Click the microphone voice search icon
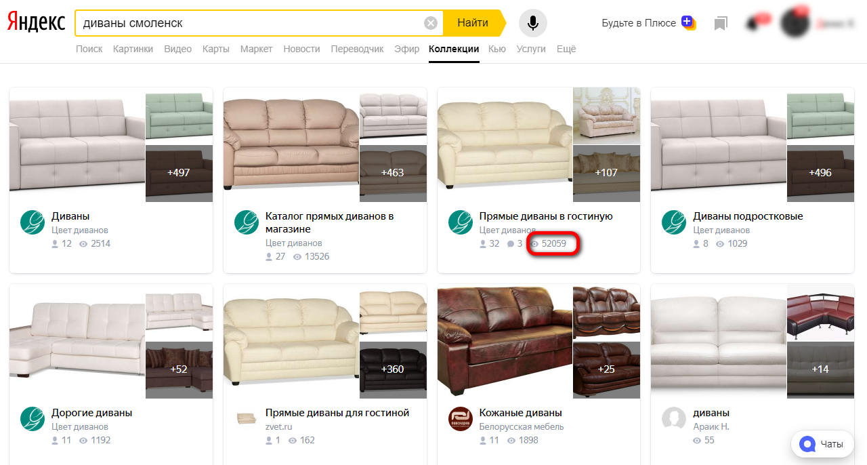The image size is (867, 465). (x=533, y=23)
